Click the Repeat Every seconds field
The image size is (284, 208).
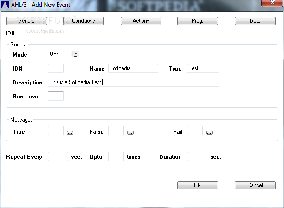click(x=58, y=156)
